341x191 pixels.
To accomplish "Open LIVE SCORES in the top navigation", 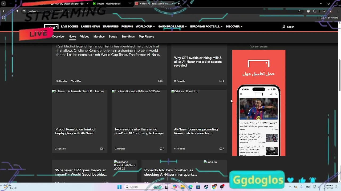I will pyautogui.click(x=70, y=27).
